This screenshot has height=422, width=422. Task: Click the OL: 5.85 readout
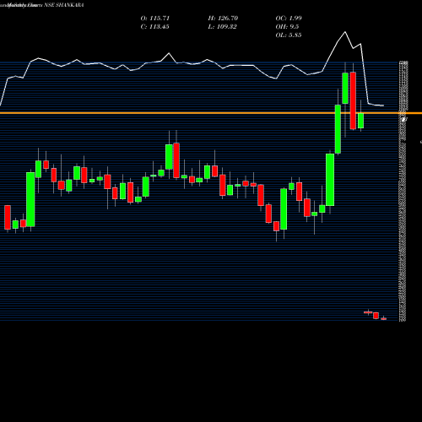click(289, 35)
